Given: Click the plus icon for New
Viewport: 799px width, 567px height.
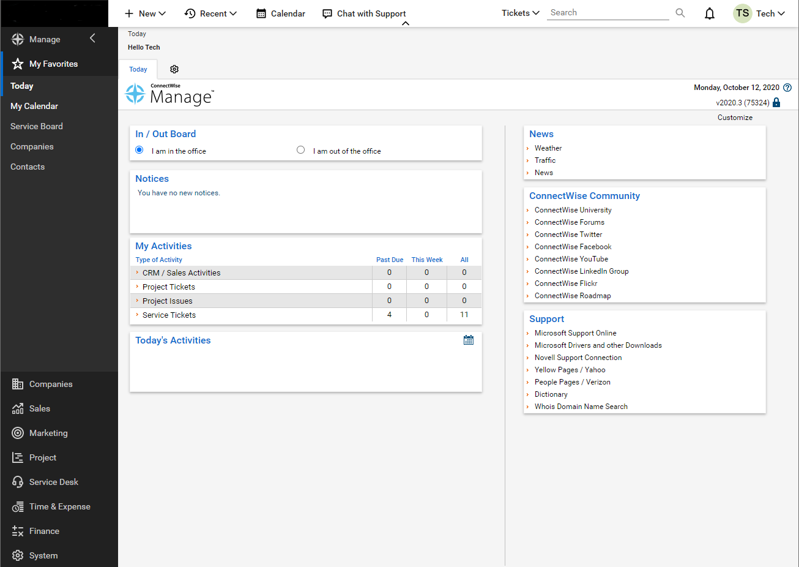Looking at the screenshot, I should (129, 13).
